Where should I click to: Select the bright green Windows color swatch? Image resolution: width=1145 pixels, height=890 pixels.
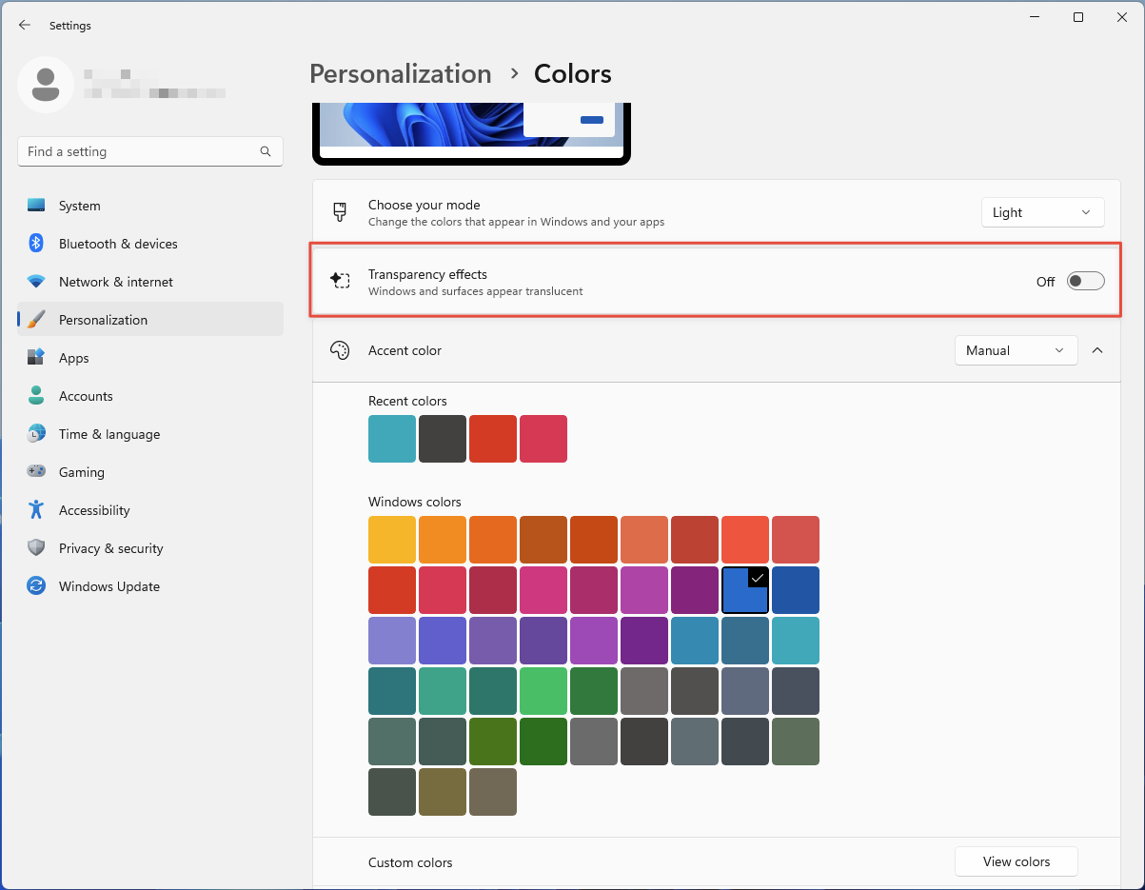543,691
